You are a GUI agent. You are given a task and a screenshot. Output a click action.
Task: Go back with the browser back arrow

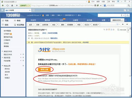pyautogui.click(x=3, y=6)
